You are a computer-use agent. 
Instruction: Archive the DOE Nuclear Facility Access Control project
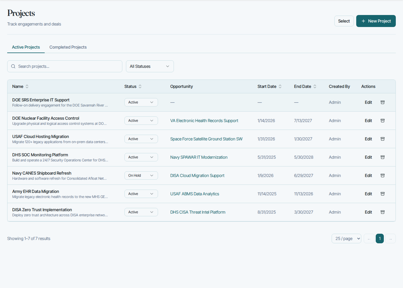tap(383, 121)
